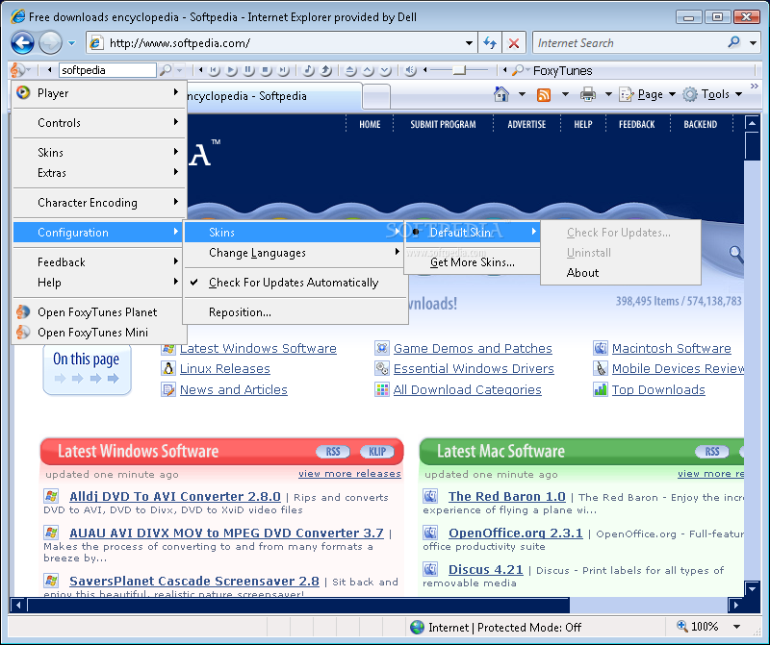Open the Page menu
This screenshot has width=770, height=645.
point(648,94)
